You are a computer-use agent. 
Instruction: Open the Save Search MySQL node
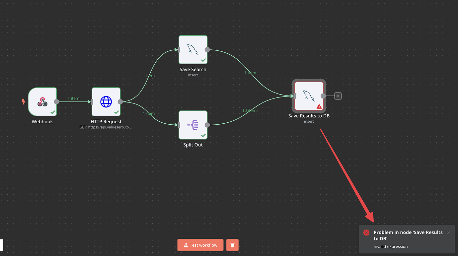[193, 50]
